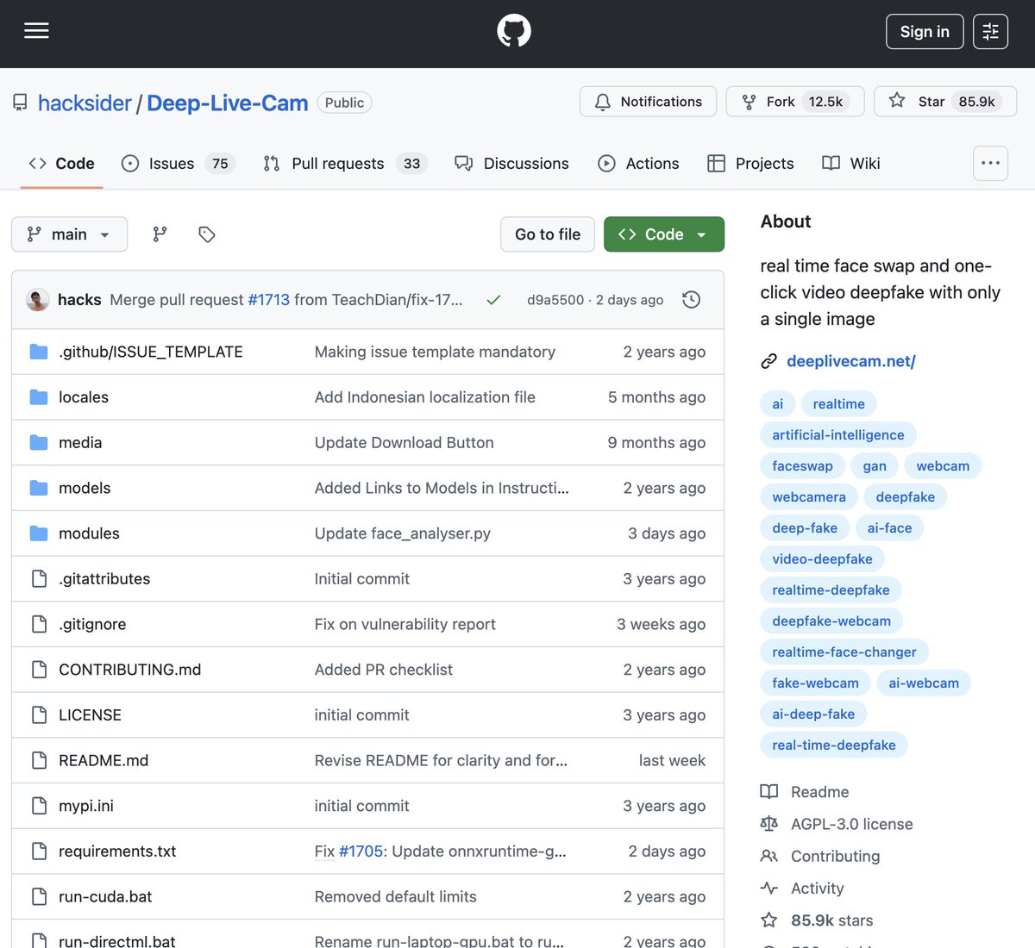Select the real-time-deepfake topic tag

(x=834, y=745)
